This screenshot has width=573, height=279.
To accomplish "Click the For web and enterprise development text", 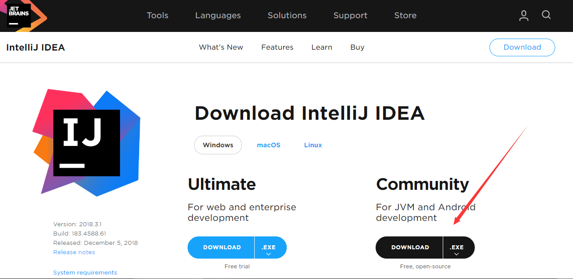I will [x=242, y=212].
